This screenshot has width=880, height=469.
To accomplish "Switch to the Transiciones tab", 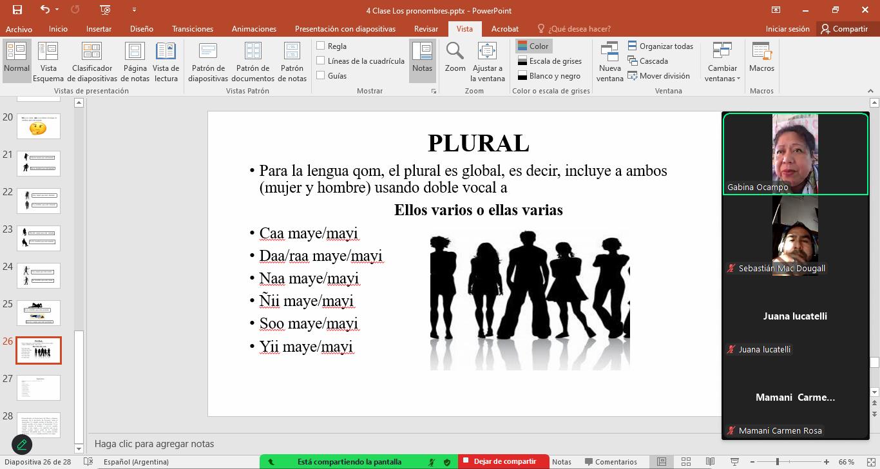I will [193, 29].
